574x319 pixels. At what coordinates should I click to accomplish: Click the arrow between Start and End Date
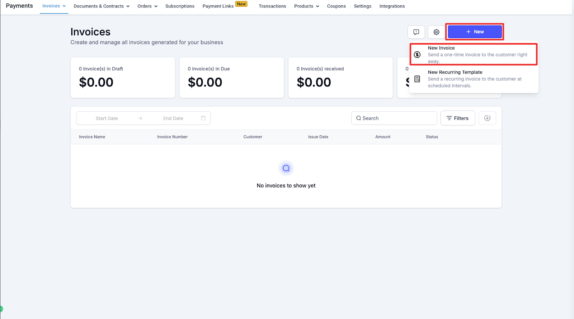click(x=140, y=118)
